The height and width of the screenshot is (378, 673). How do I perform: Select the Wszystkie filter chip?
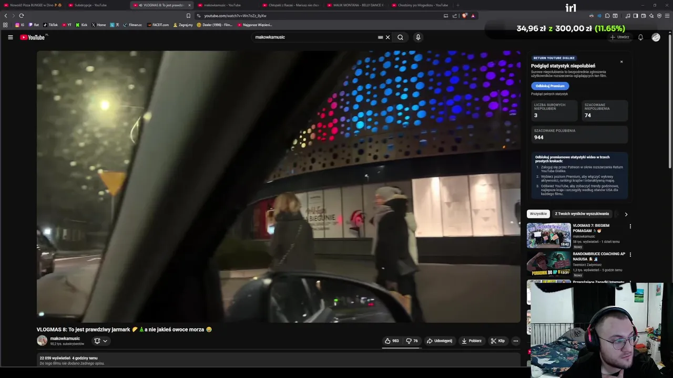click(x=538, y=214)
